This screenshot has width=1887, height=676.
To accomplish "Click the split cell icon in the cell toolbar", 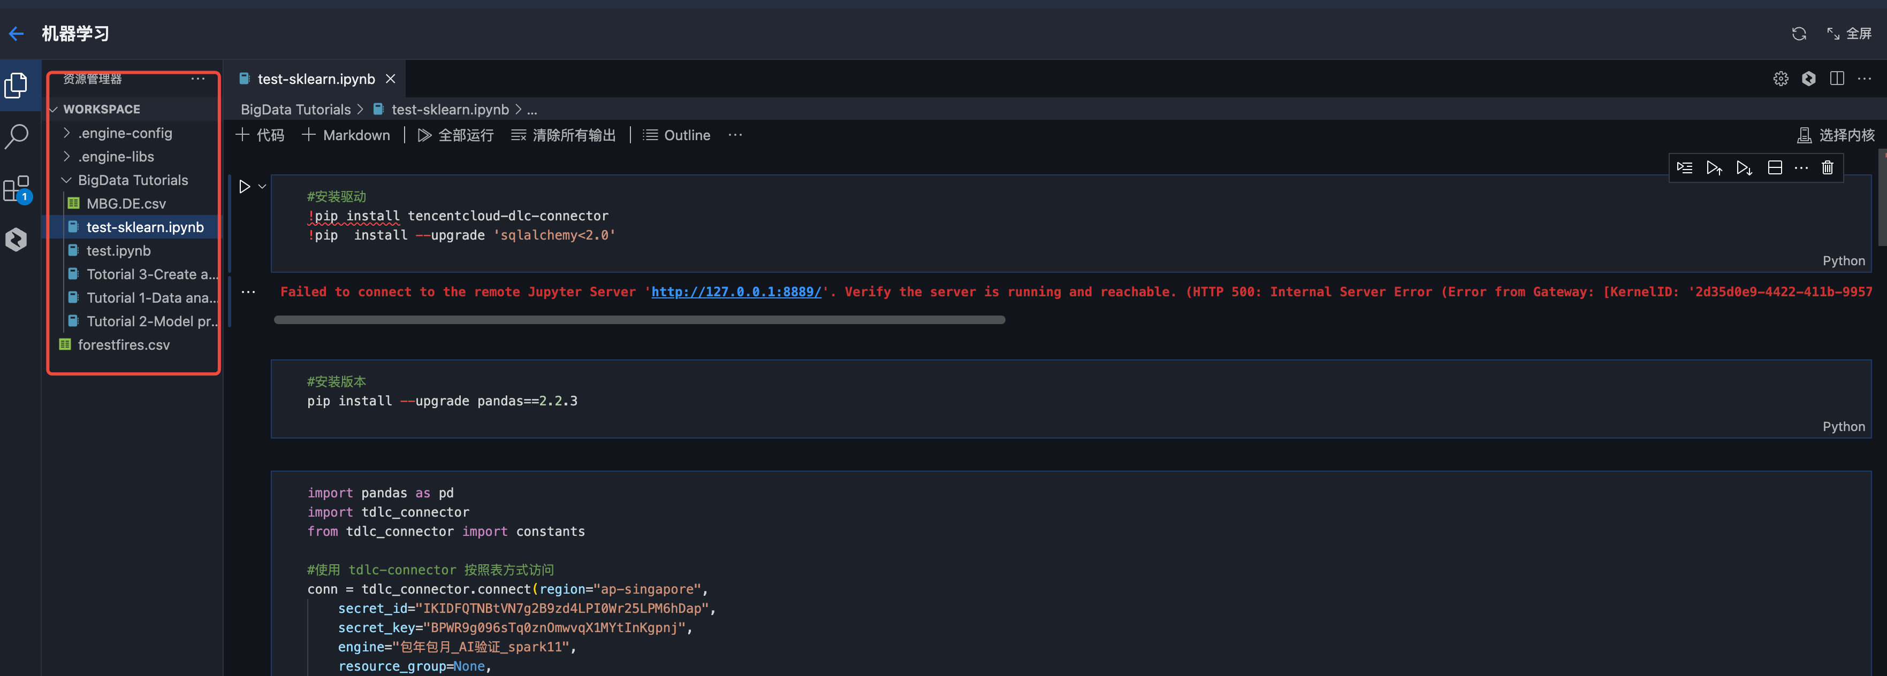I will coord(1774,168).
